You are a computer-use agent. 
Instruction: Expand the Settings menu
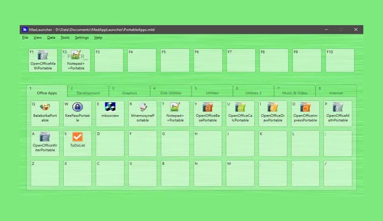coord(82,37)
